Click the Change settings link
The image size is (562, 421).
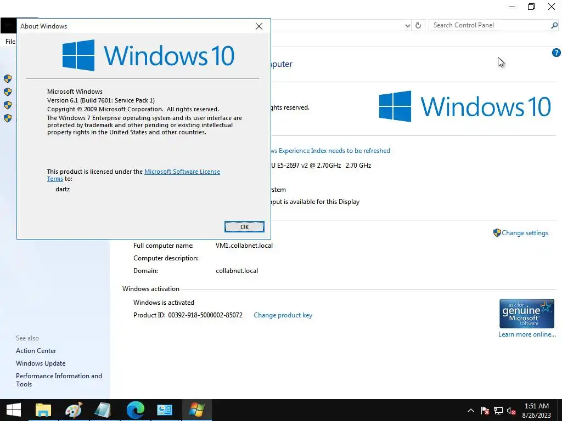pos(525,232)
